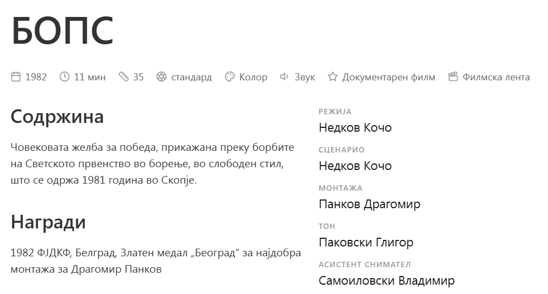Click the Награди heading
Image resolution: width=548 pixels, height=294 pixels.
(48, 222)
